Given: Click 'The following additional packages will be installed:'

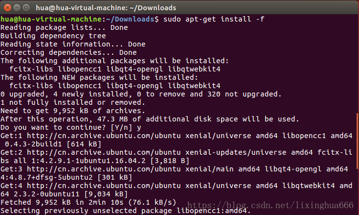Looking at the screenshot, I should 114,61.
